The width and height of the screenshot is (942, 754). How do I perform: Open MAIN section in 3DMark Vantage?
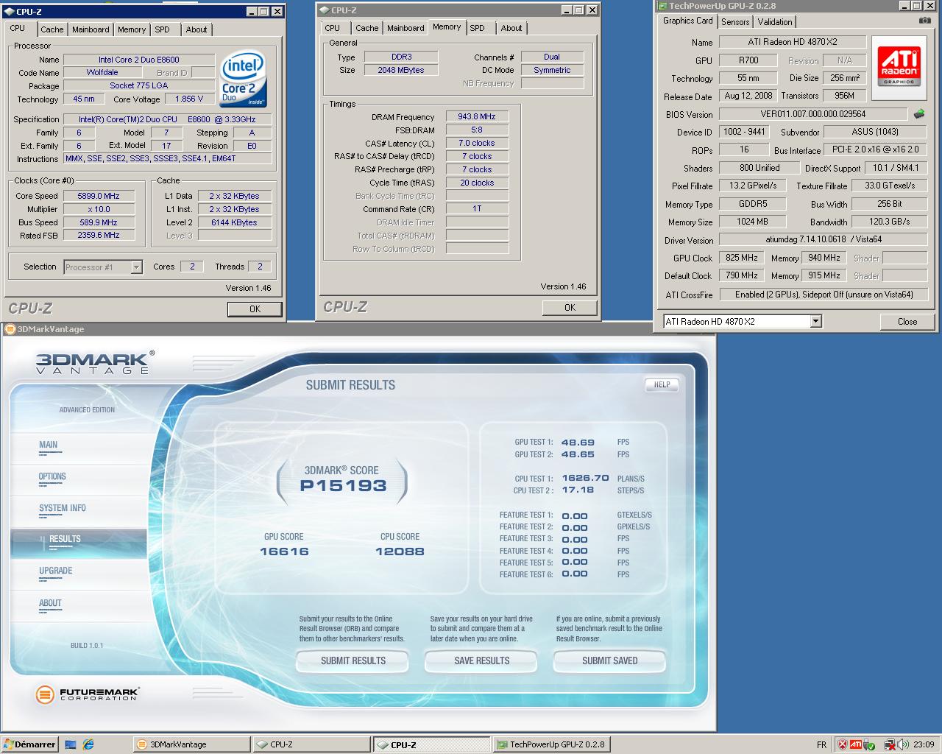(x=49, y=445)
